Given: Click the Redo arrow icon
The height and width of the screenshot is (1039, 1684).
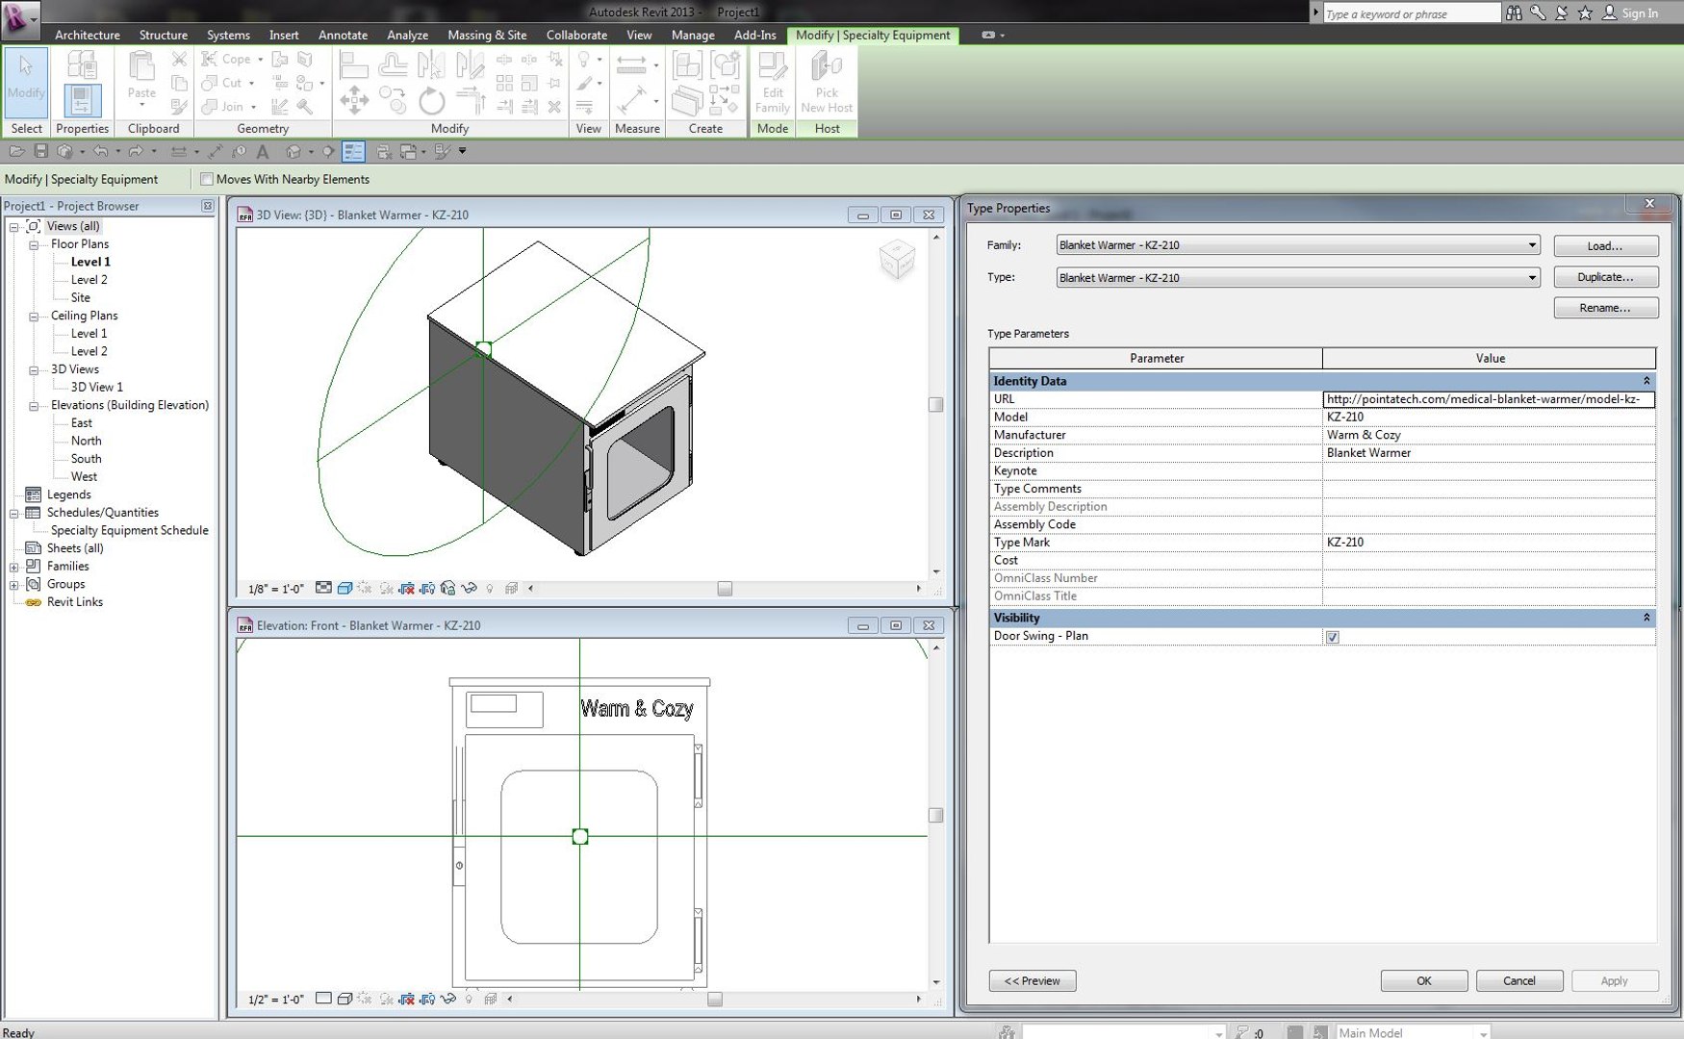Looking at the screenshot, I should point(136,151).
